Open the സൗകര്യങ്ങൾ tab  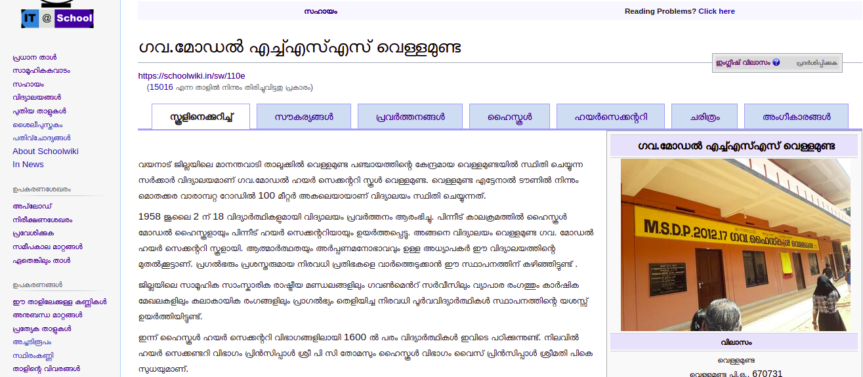tap(303, 117)
